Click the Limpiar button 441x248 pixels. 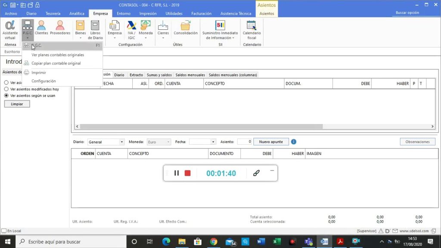pyautogui.click(x=17, y=104)
